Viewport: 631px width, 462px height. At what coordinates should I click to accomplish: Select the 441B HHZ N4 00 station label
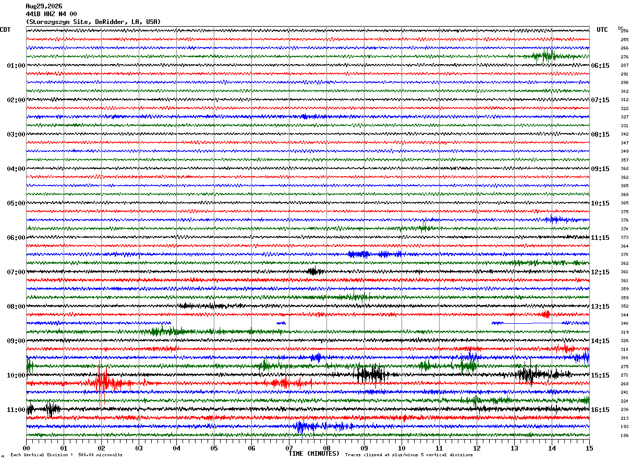[51, 14]
